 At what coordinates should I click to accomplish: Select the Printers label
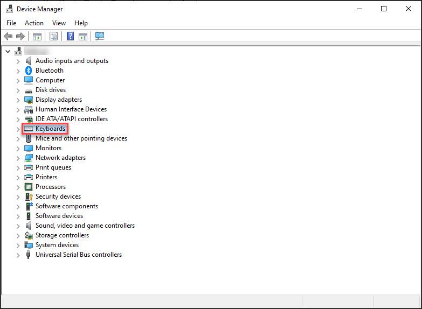46,177
